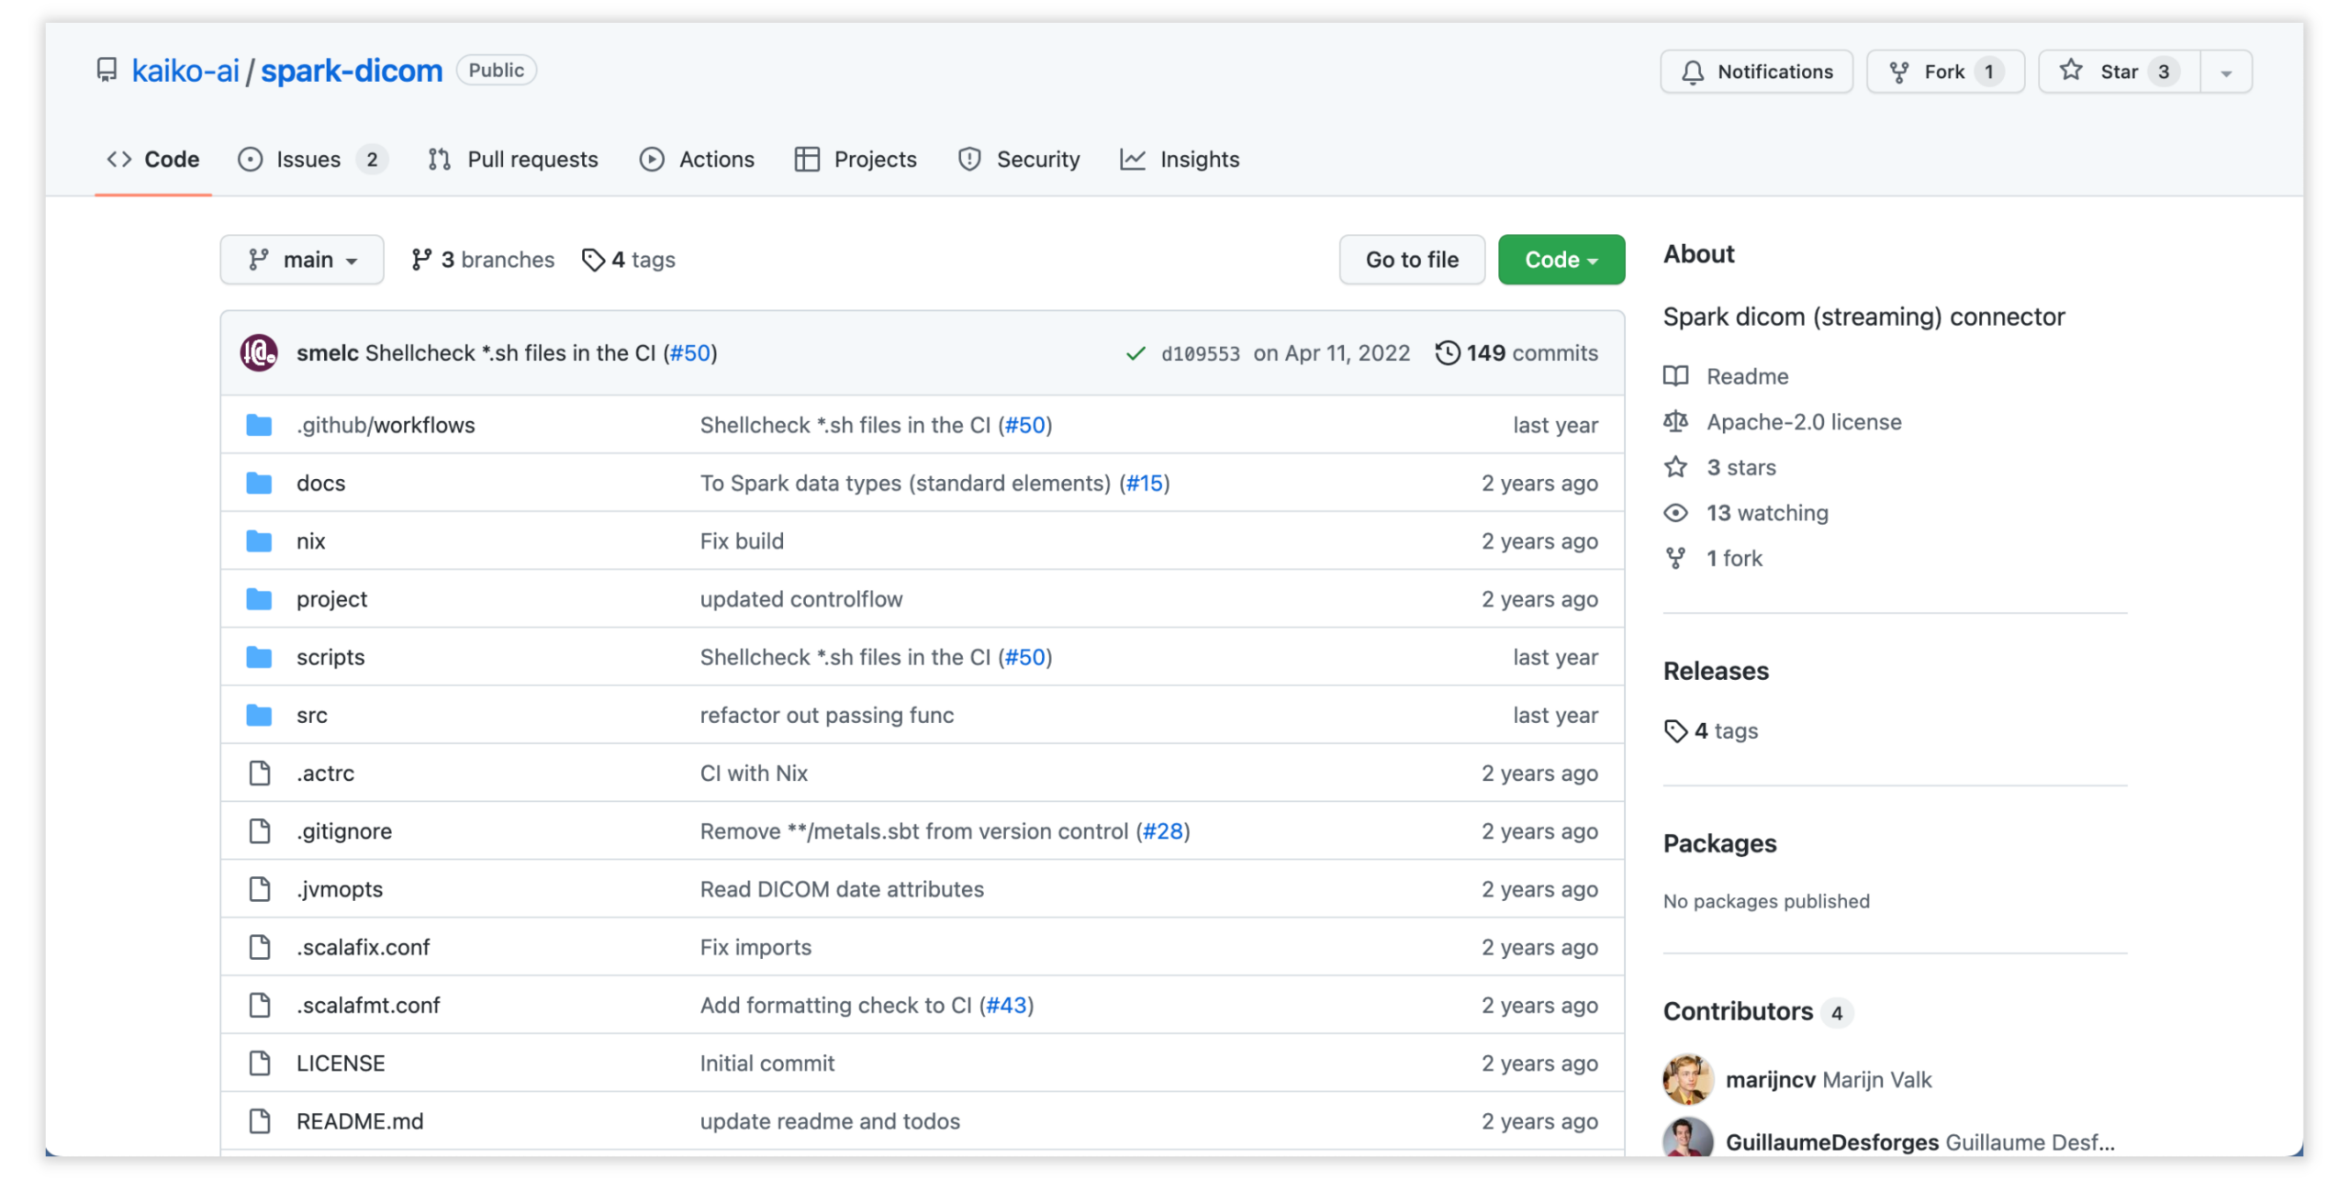Click the .github/workflows folder icon
This screenshot has width=2350, height=1180.
tap(259, 425)
